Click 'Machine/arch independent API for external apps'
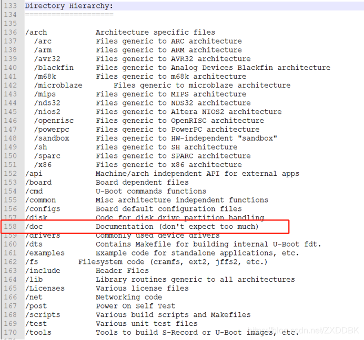The image size is (364, 340). (198, 174)
